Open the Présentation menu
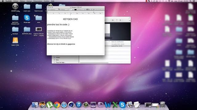Image resolution: width=197 pixels, height=110 pixels. pos(38,1)
